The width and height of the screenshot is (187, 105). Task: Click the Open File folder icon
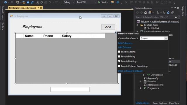(x=24, y=2)
